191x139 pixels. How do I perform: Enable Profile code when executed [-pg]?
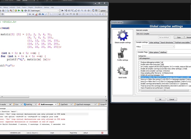pos(140,64)
